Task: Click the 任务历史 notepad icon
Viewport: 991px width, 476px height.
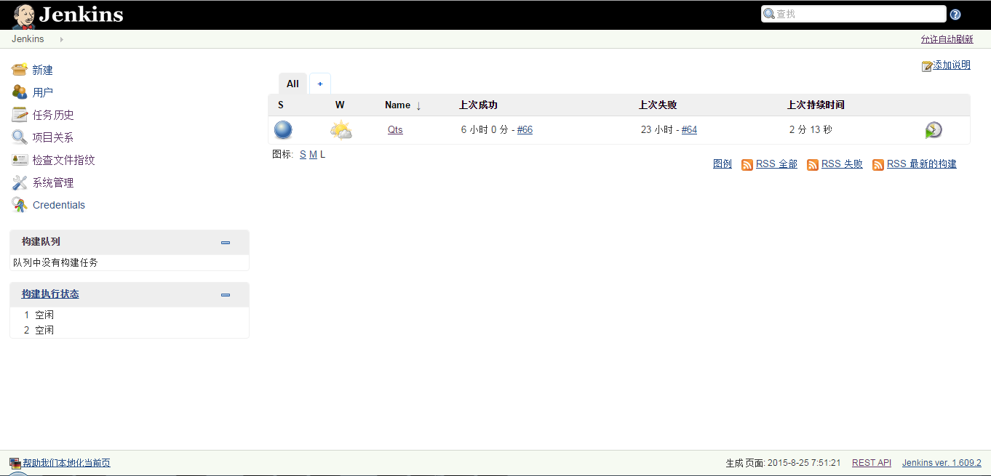Action: tap(20, 115)
